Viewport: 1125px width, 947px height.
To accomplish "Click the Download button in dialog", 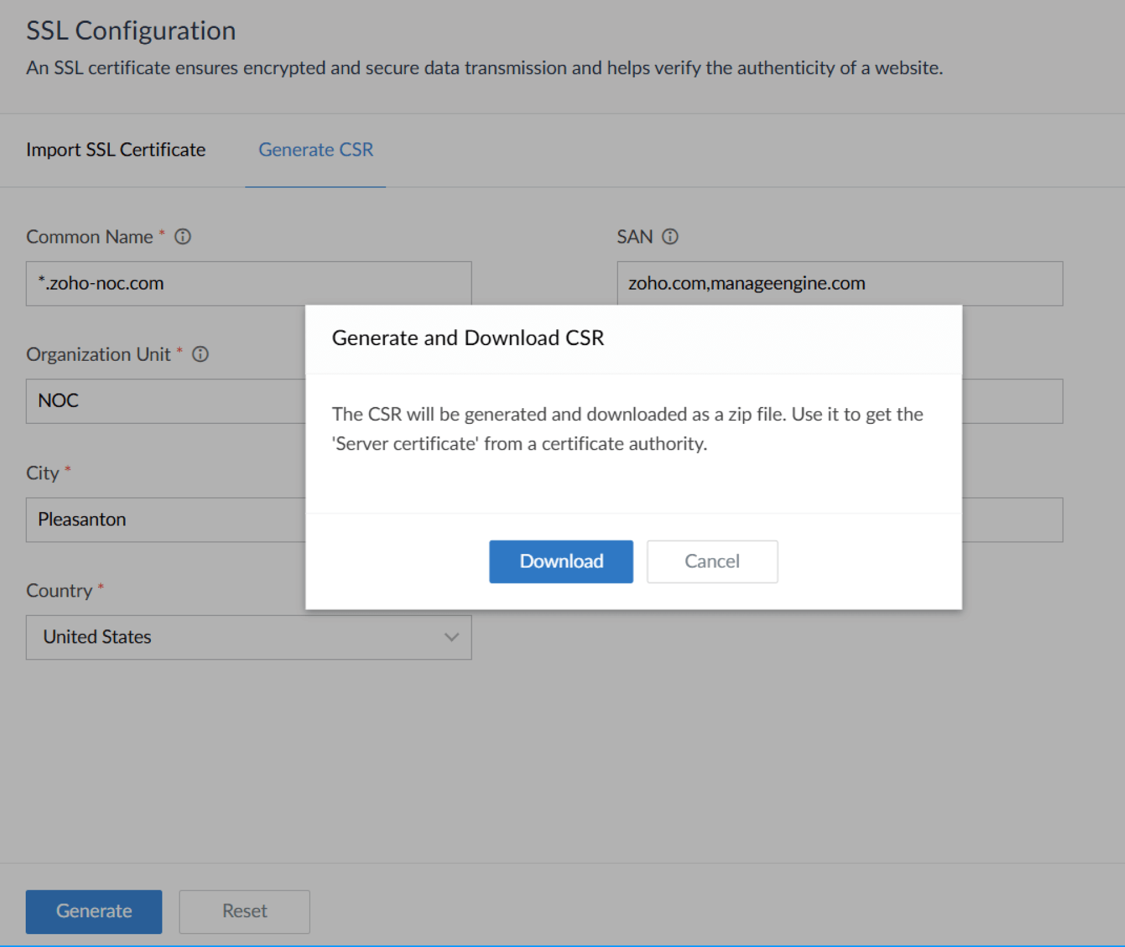I will point(561,561).
